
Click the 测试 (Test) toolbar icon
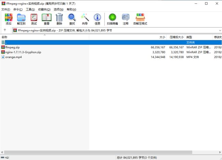[34, 17]
